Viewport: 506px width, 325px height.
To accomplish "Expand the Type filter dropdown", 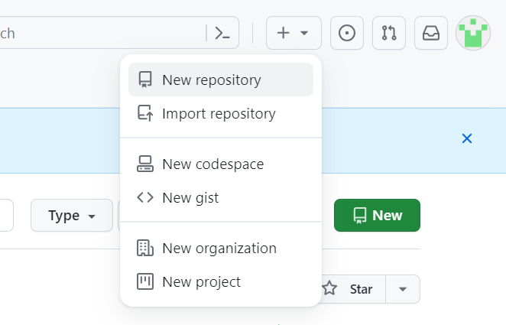I will 72,216.
